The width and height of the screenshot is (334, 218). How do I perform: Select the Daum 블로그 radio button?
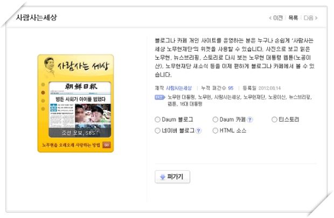point(157,119)
